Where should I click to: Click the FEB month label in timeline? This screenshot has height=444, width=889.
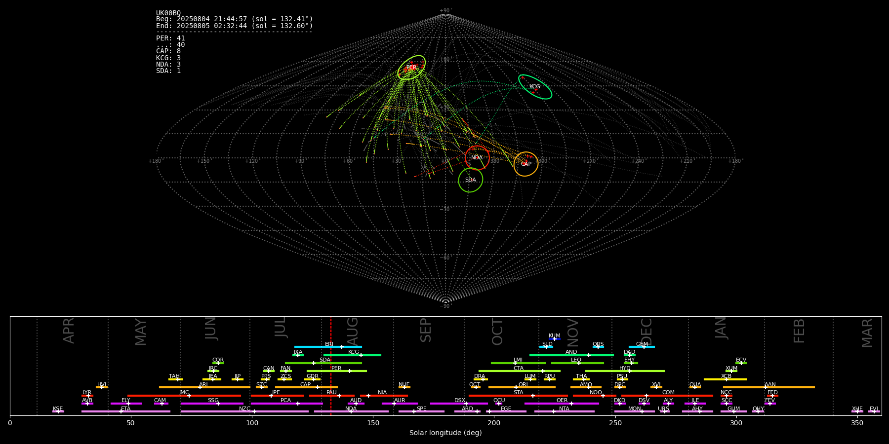(x=799, y=331)
